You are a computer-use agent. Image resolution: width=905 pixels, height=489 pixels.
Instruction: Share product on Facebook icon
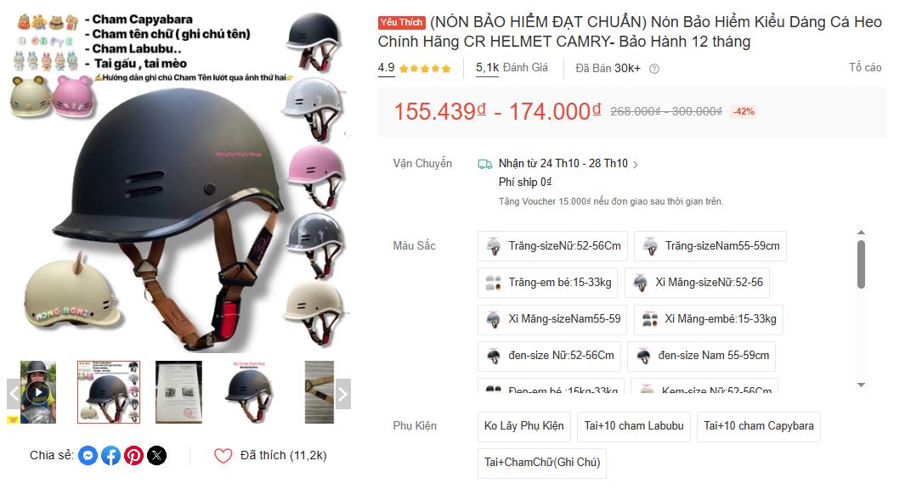pyautogui.click(x=110, y=456)
